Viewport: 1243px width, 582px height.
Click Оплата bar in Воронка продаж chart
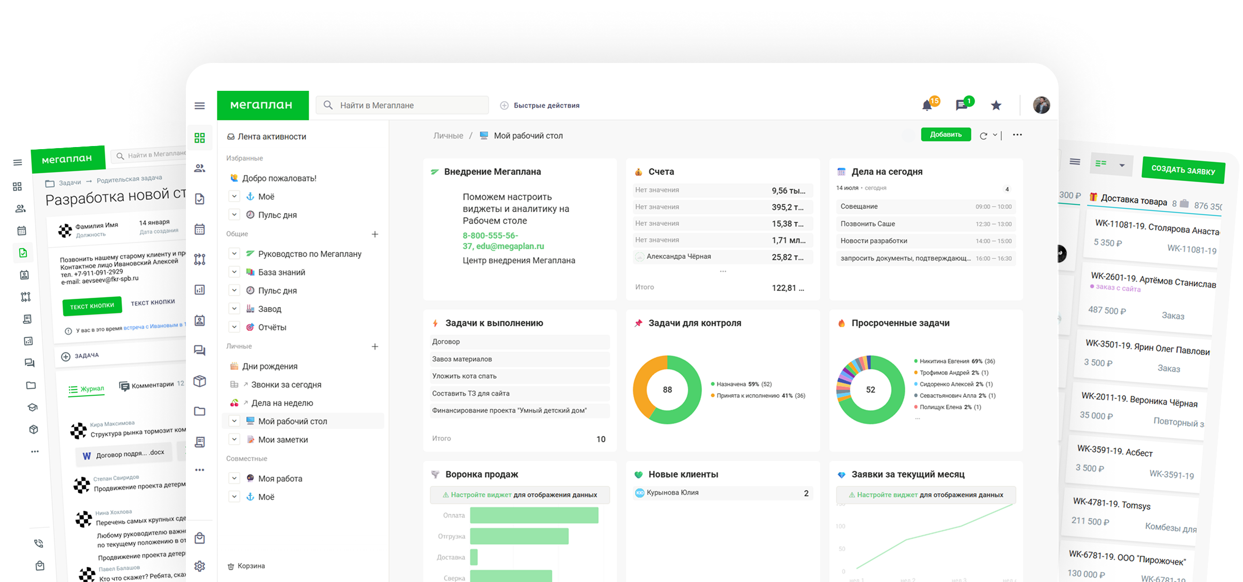(x=534, y=515)
